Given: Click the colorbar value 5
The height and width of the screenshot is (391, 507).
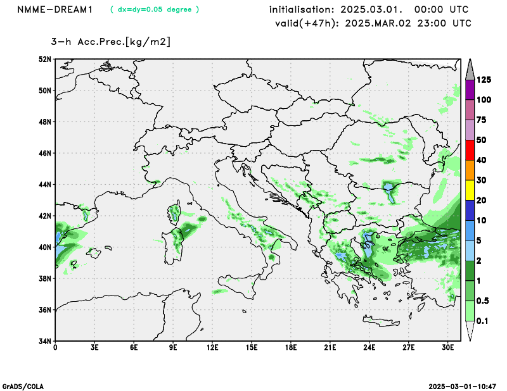Looking at the screenshot, I should [479, 240].
